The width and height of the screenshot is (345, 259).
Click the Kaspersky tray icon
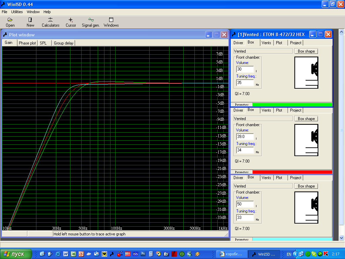click(x=326, y=254)
